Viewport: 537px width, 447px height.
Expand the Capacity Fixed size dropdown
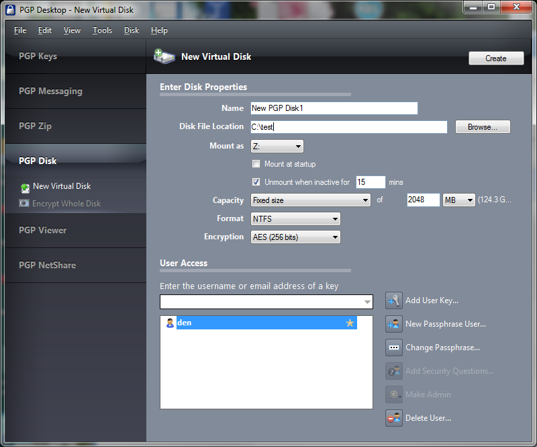pos(310,200)
